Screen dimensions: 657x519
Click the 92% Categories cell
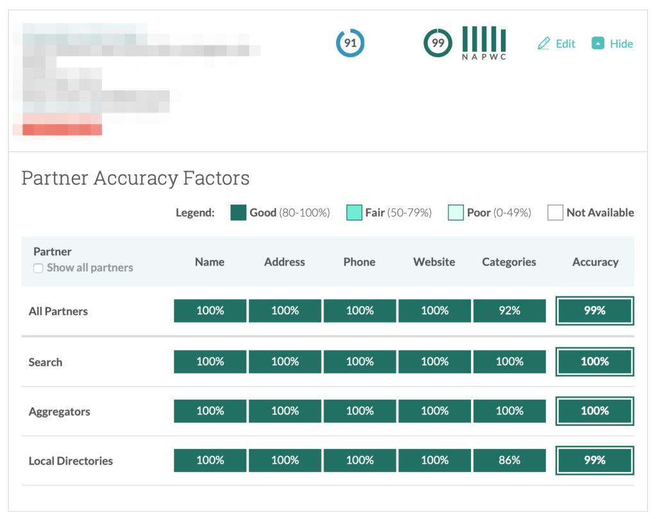[x=509, y=311]
